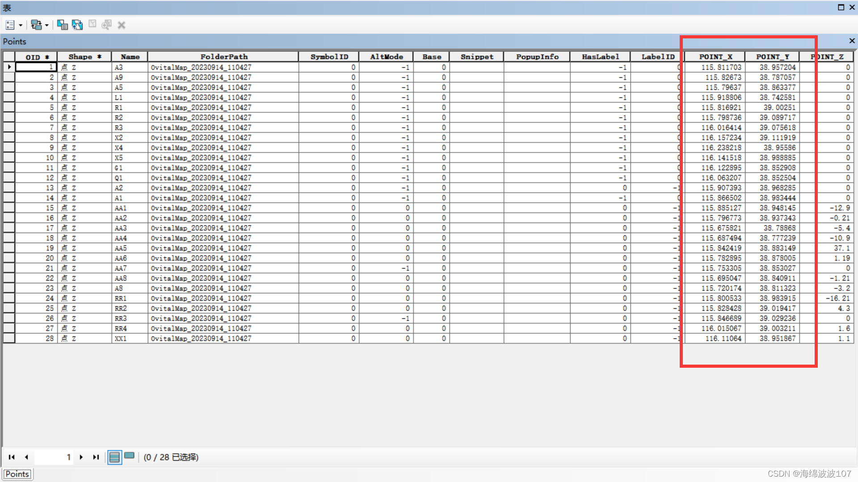Click the POINT_X column header

715,57
